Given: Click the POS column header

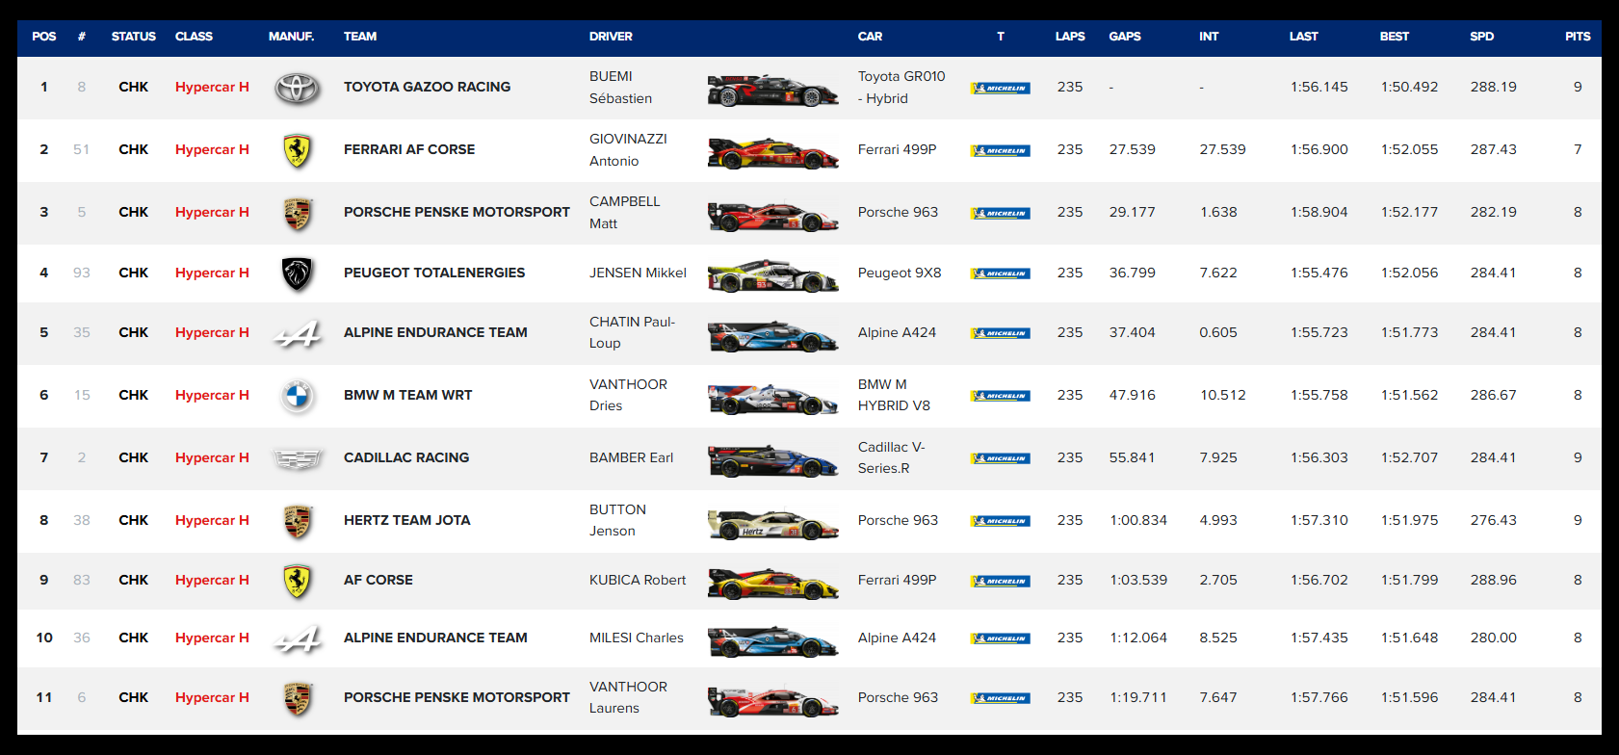Looking at the screenshot, I should click(x=44, y=37).
